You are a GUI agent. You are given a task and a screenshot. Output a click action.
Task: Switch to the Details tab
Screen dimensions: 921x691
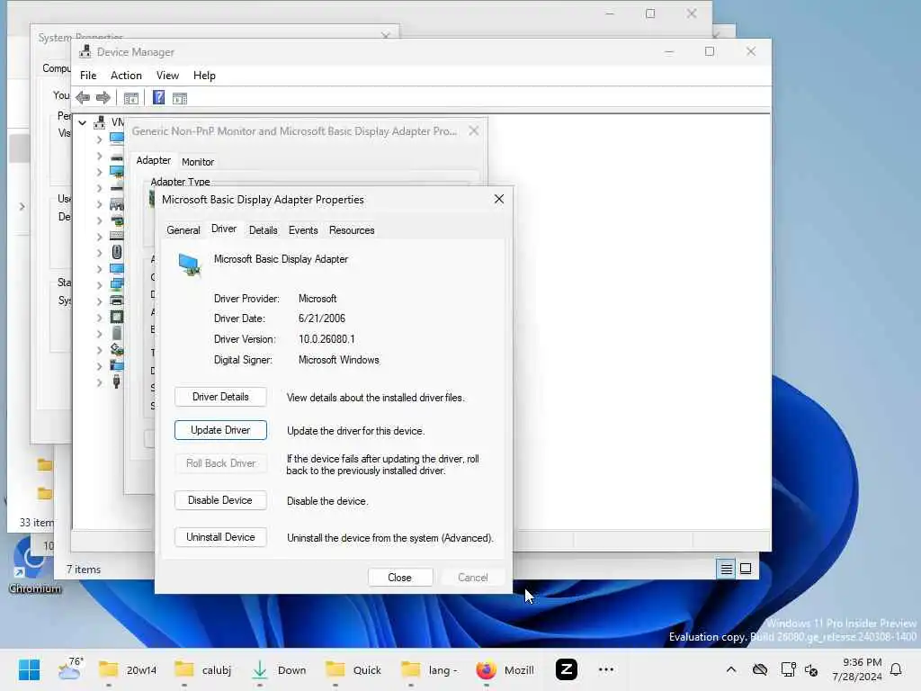[264, 230]
